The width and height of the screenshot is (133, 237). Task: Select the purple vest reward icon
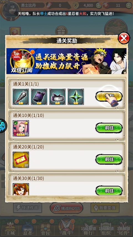39,97
